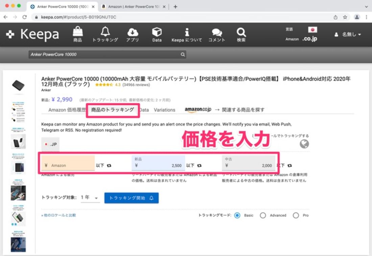Image resolution: width=372 pixels, height=256 pixels.
Task: Switch to the Amazon browser tab
Action: pos(134,7)
